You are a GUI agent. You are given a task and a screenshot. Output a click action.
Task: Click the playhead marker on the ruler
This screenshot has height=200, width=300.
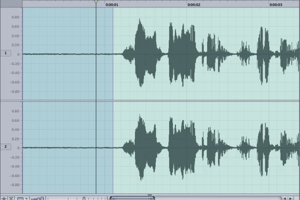point(96,2)
